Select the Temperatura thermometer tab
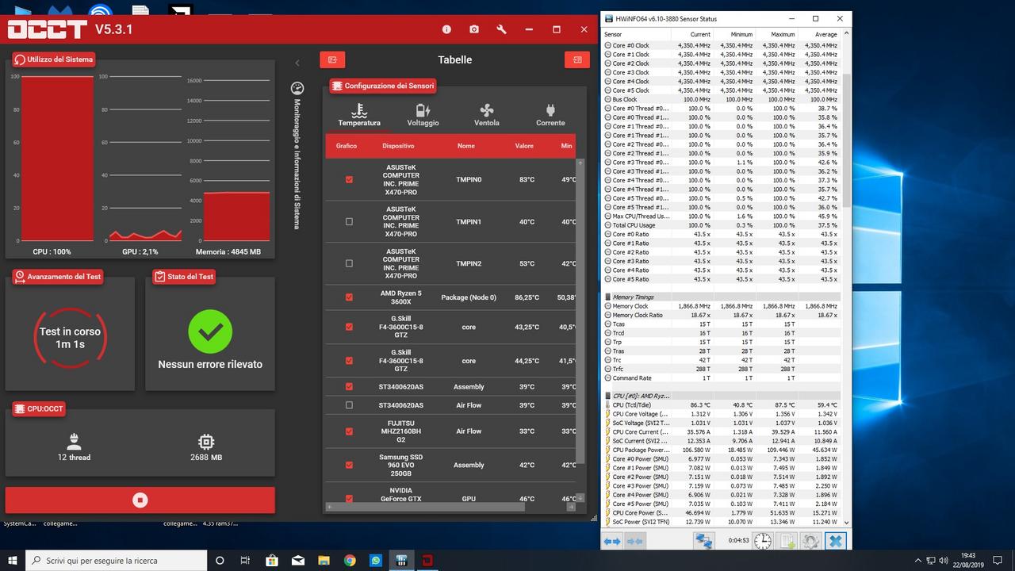1015x571 pixels. click(x=359, y=115)
